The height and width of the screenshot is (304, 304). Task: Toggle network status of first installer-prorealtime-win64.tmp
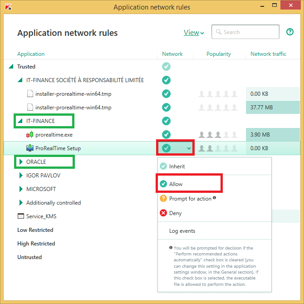pyautogui.click(x=166, y=93)
